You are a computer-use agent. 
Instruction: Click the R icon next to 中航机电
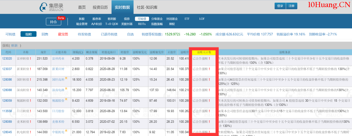[x=66, y=131]
